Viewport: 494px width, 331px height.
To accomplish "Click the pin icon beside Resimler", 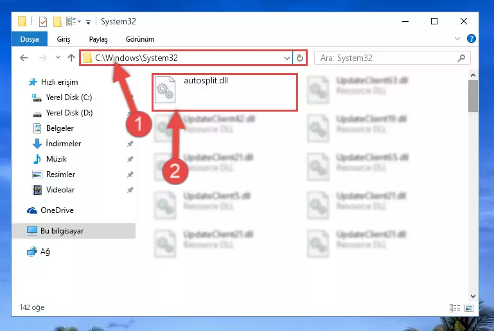I will click(x=130, y=174).
